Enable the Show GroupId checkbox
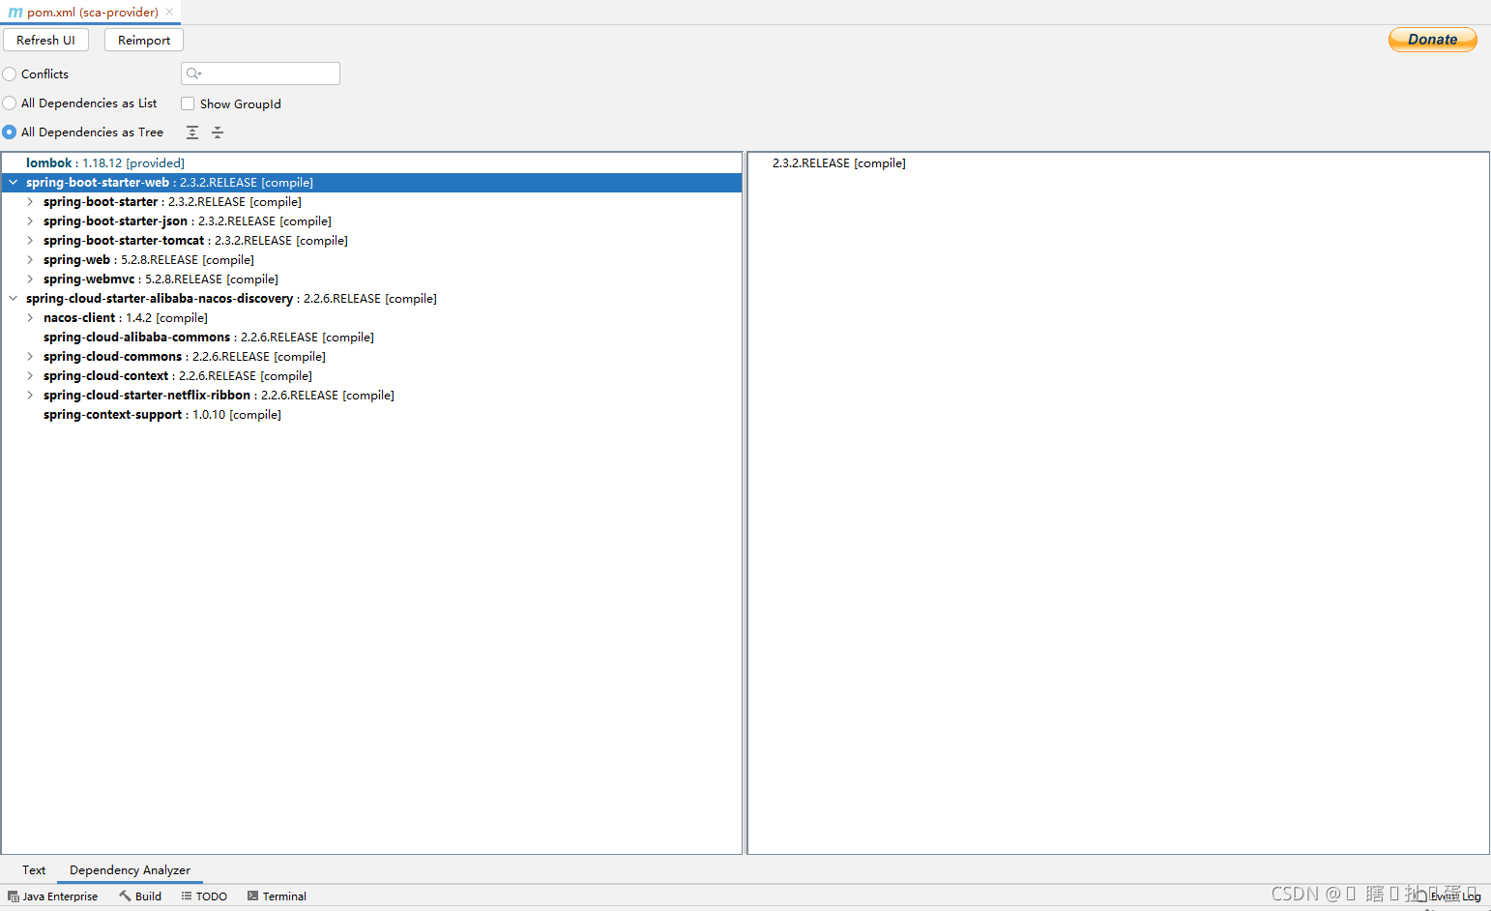 (188, 103)
